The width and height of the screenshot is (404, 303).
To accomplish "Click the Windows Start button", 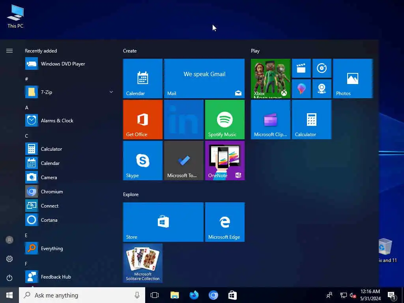I will coord(9,295).
